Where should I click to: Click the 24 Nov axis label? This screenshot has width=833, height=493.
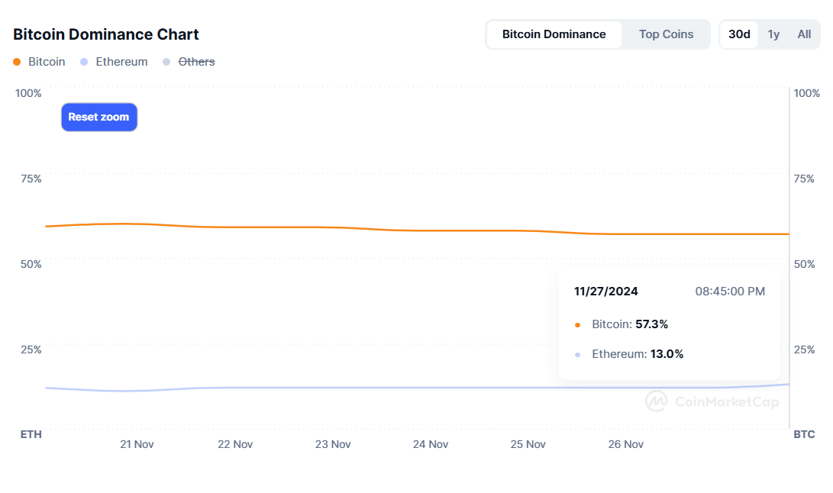(431, 444)
